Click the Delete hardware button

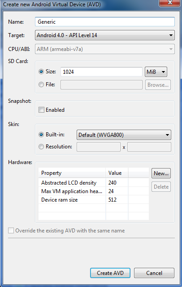161,187
